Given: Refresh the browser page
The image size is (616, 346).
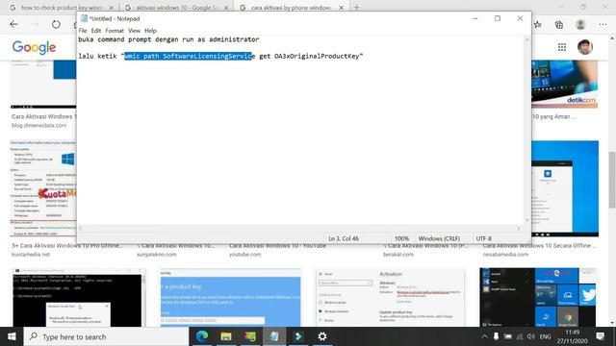Looking at the screenshot, I should [x=56, y=24].
